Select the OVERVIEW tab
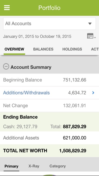This screenshot has height=176, width=99. pyautogui.click(x=14, y=49)
